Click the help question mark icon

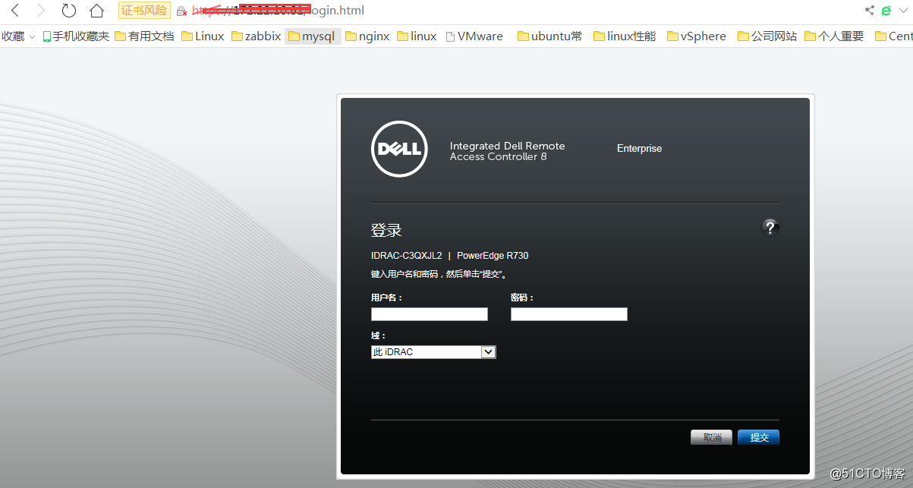(770, 227)
